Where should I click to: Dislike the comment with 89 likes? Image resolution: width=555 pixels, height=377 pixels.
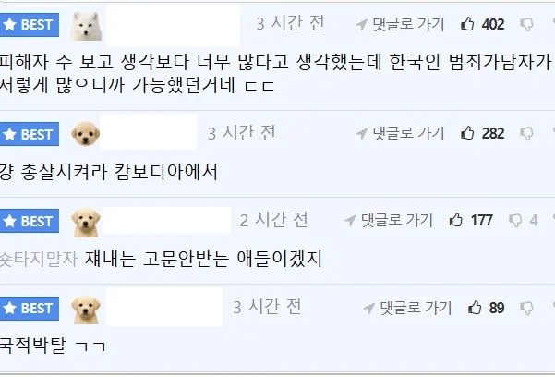coord(526,308)
